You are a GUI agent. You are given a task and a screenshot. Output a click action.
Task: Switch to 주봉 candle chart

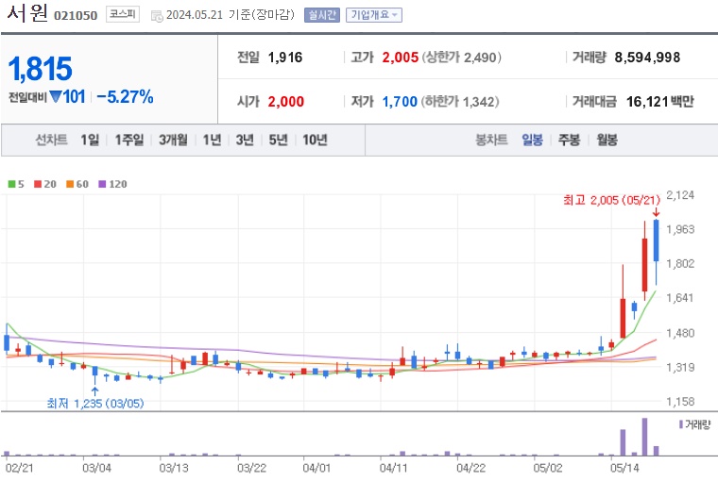569,140
